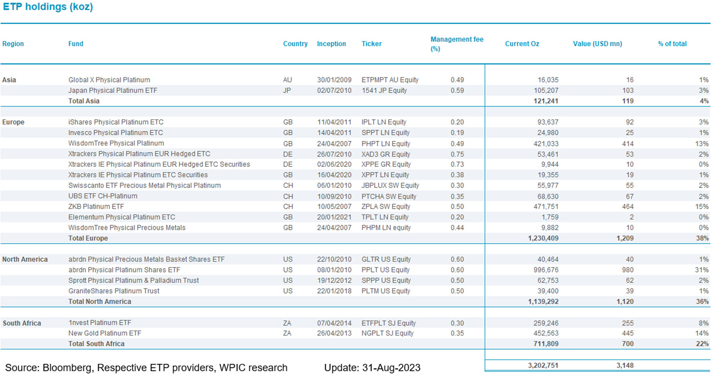Click 'abrdn Physical Platinum Shares ETF' fund name
Viewport: 715px width, 375px height.
[124, 270]
